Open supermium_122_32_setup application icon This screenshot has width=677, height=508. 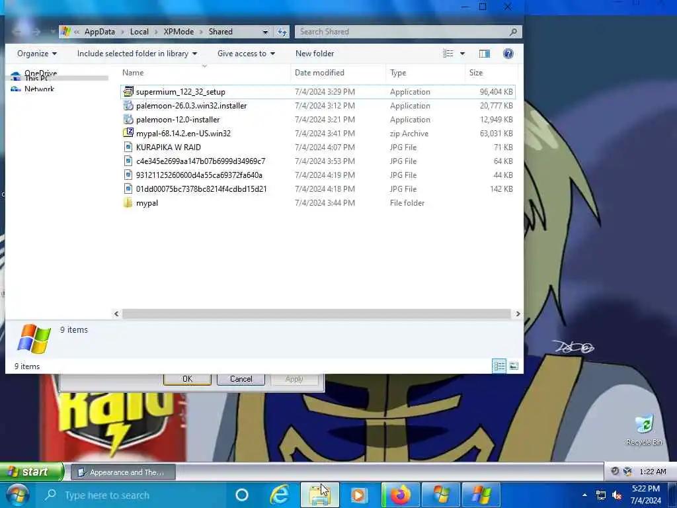click(x=128, y=91)
